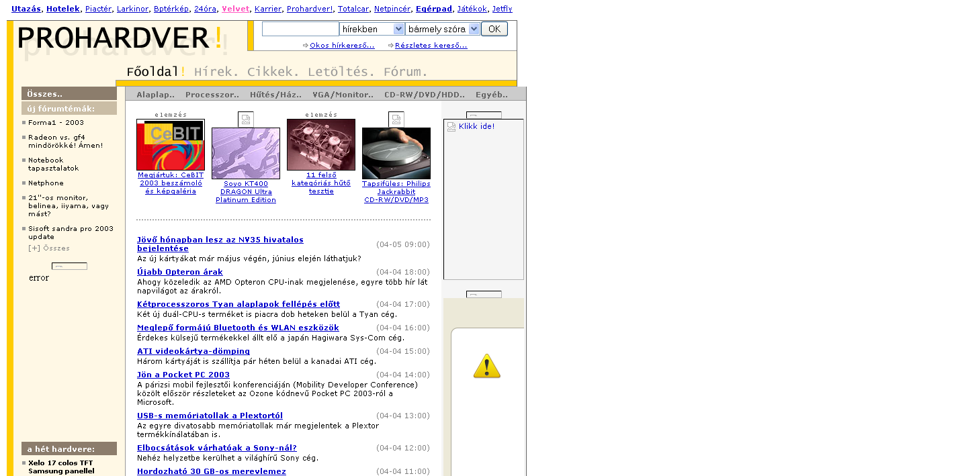Open the CeBIT 2003 thumbnail image
This screenshot has width=956, height=476.
[171, 145]
